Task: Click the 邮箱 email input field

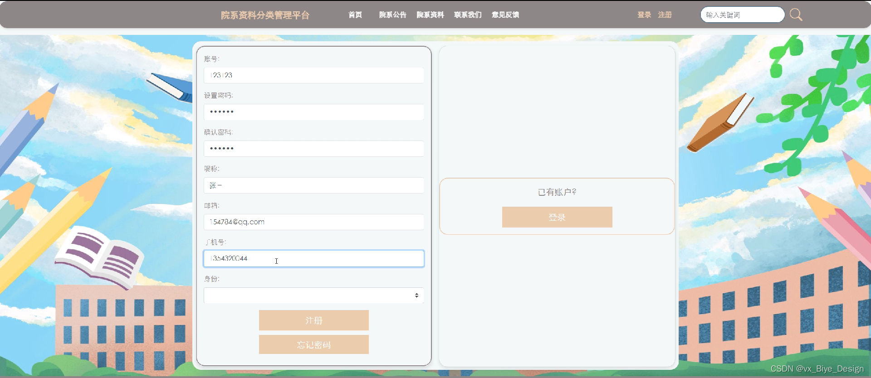Action: (314, 222)
